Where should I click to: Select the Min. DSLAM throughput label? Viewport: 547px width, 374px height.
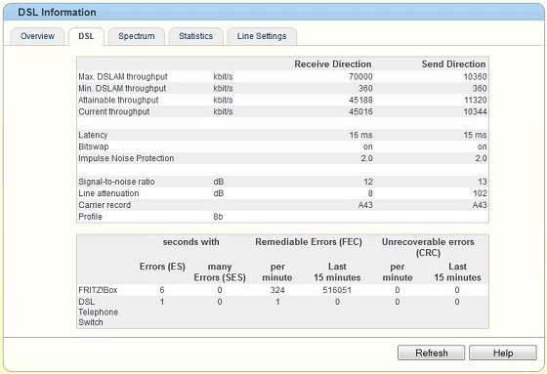pos(122,88)
